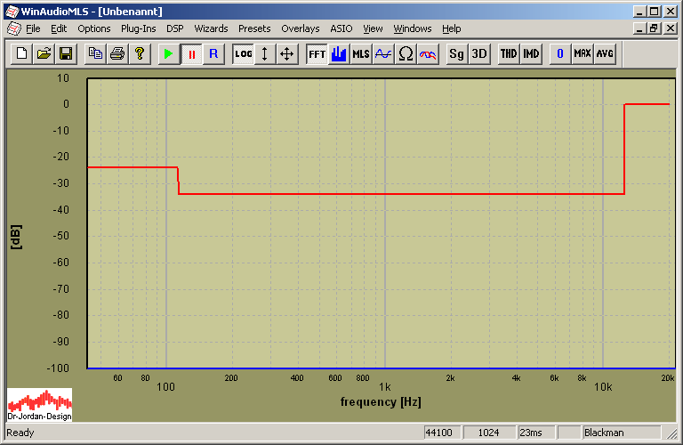Toggle FFT analysis mode
The image size is (683, 445).
point(317,53)
